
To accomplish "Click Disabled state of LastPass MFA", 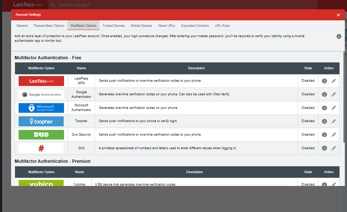I will click(x=308, y=81).
